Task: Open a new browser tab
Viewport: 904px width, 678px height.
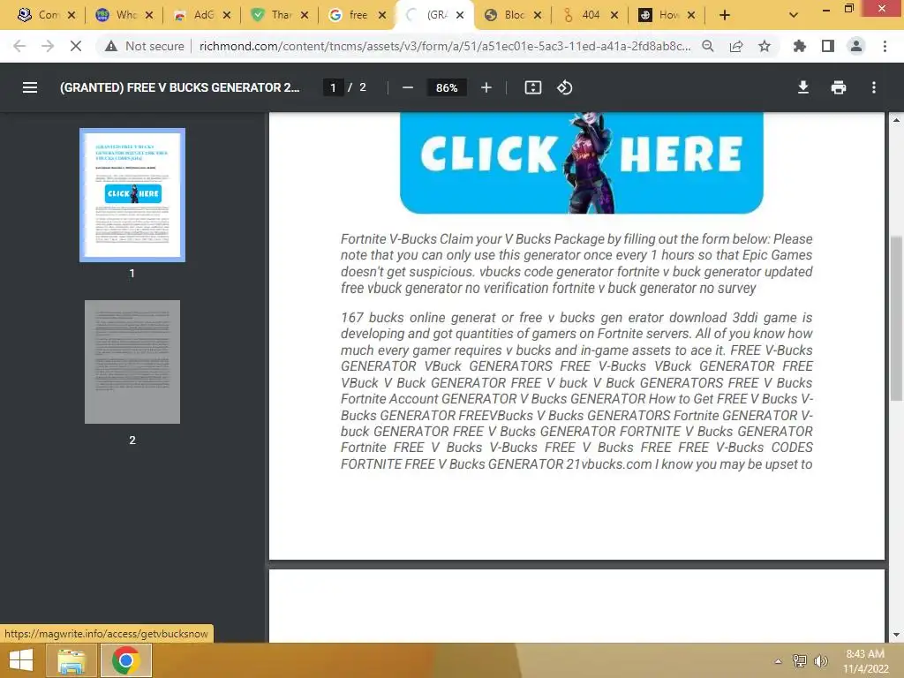Action: pyautogui.click(x=725, y=15)
